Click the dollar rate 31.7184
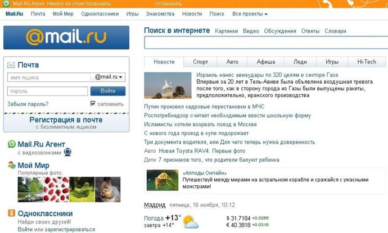This screenshot has height=233, width=388. 238,218
